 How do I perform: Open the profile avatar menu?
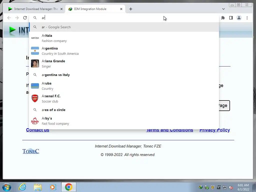(239, 18)
